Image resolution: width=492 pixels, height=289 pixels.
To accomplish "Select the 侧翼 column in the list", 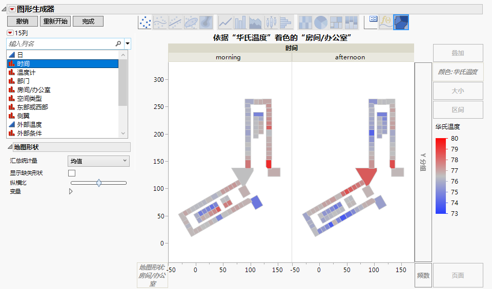I will pos(63,116).
